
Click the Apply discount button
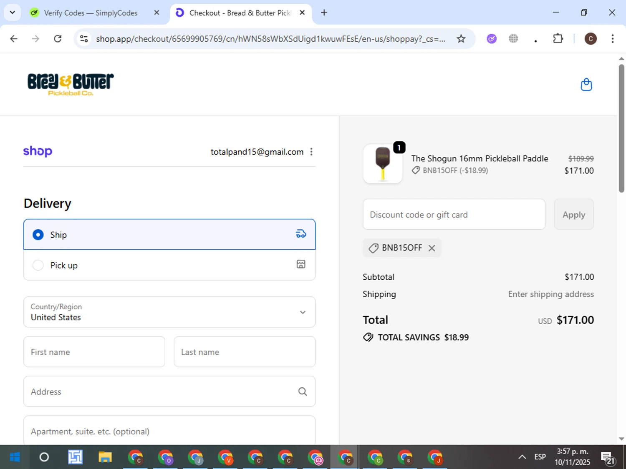tap(574, 214)
